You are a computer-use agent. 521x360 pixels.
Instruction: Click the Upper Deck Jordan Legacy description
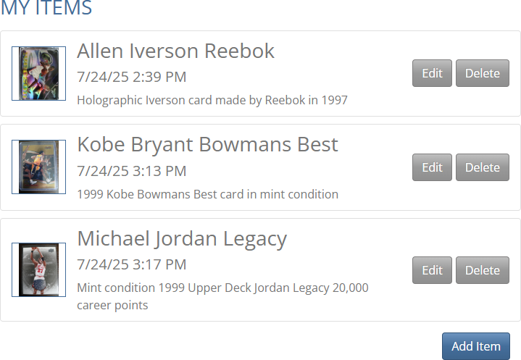[x=222, y=288]
